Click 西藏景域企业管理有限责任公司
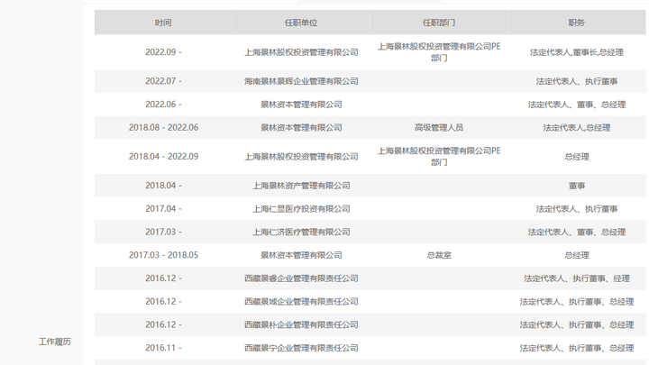Screen dimensions: 649x365 (x=301, y=301)
